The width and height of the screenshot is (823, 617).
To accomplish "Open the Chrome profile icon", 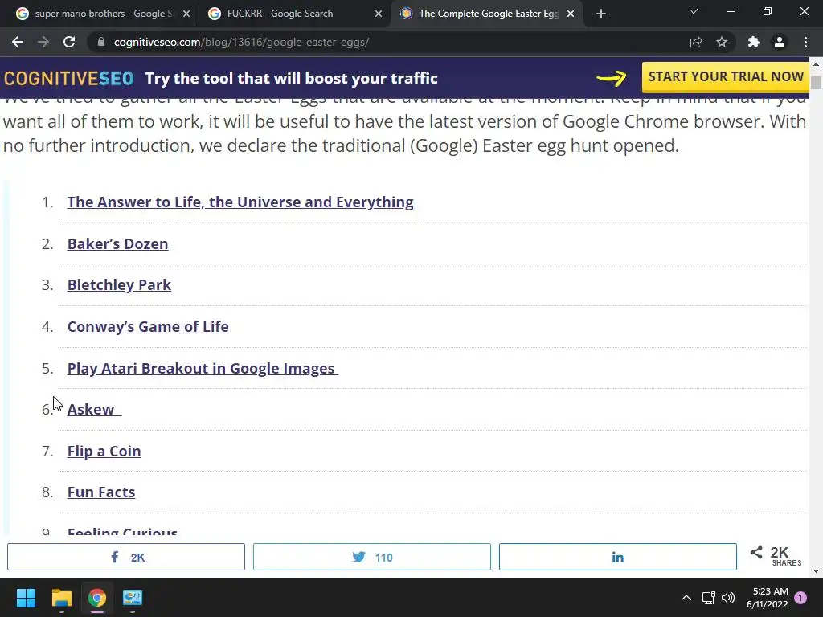I will click(780, 42).
